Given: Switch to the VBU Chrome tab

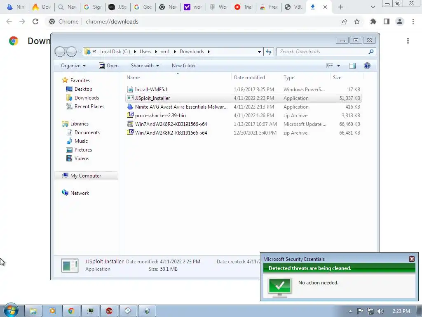Looking at the screenshot, I should [x=293, y=7].
